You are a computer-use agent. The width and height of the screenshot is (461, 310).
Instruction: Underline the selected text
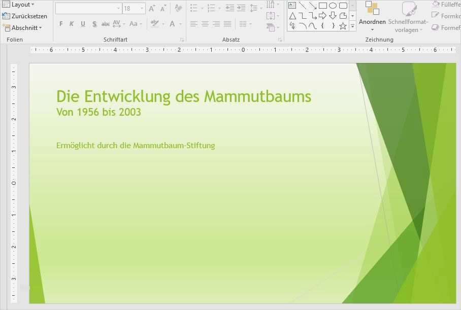tap(82, 23)
